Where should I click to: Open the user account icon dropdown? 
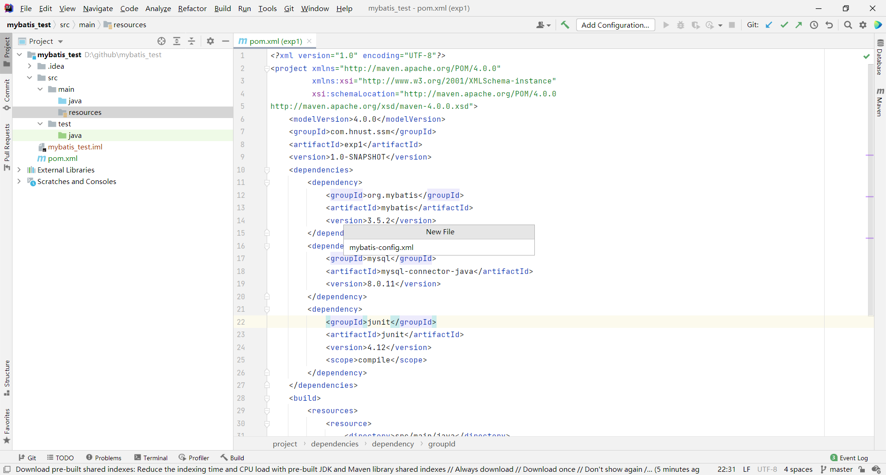[543, 25]
